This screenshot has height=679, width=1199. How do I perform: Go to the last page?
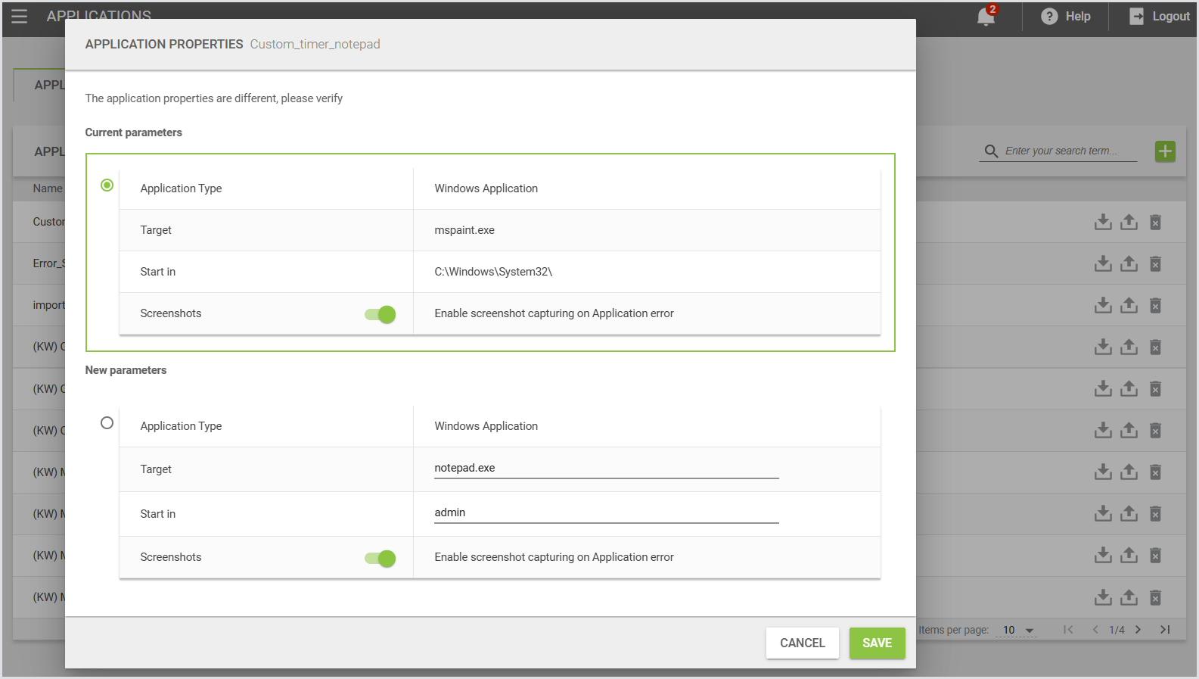point(1165,630)
